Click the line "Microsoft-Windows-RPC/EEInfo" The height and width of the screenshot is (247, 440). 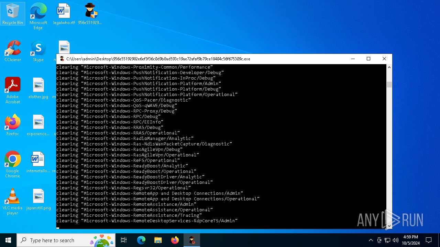point(110,122)
